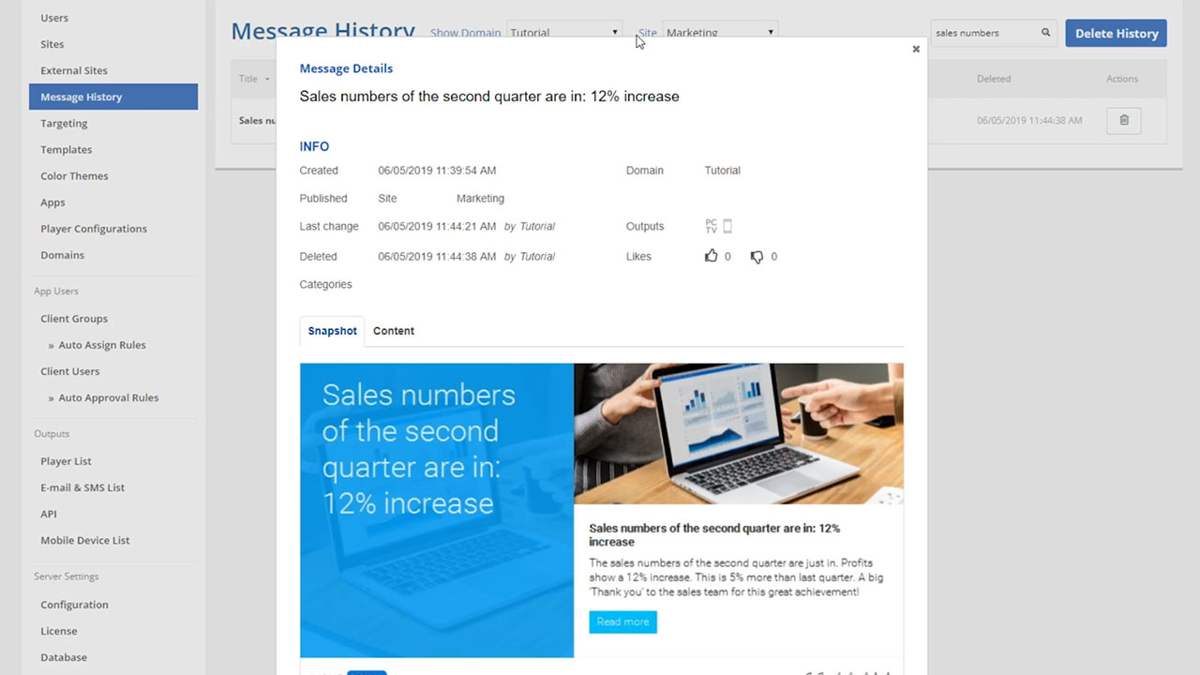The width and height of the screenshot is (1200, 675).
Task: Open Templates in the sidebar
Action: [x=67, y=150]
